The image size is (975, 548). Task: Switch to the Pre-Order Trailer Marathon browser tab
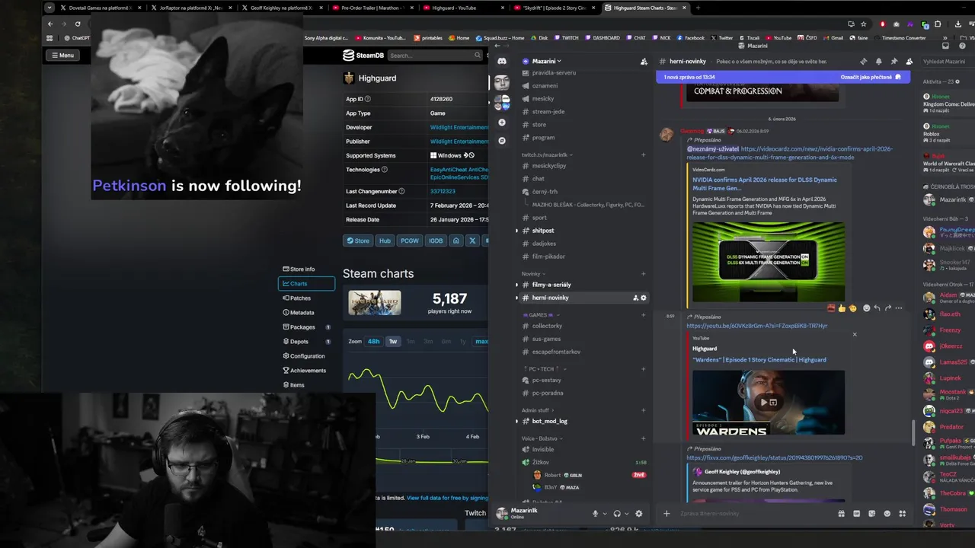[373, 8]
